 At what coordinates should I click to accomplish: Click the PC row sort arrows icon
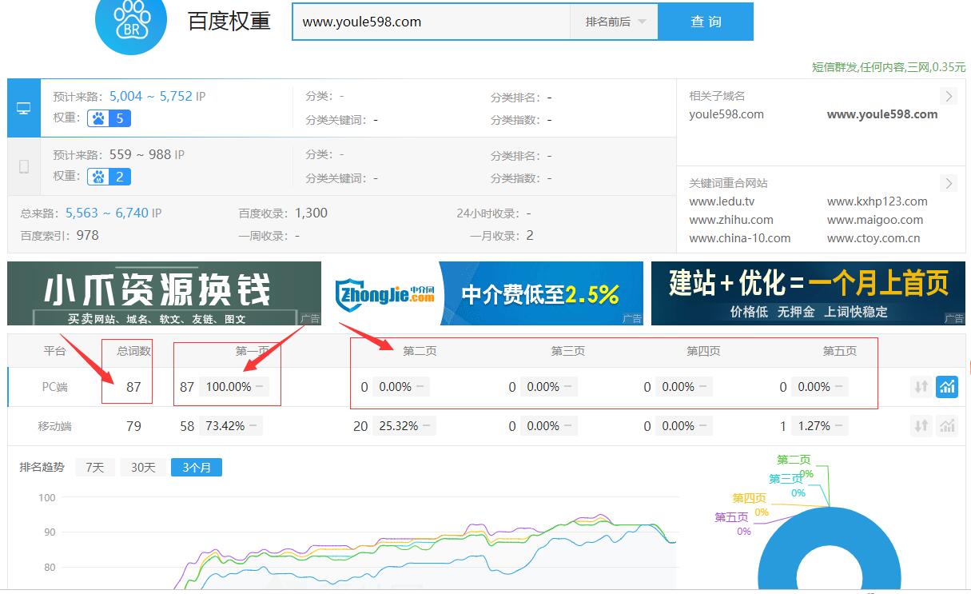[921, 387]
